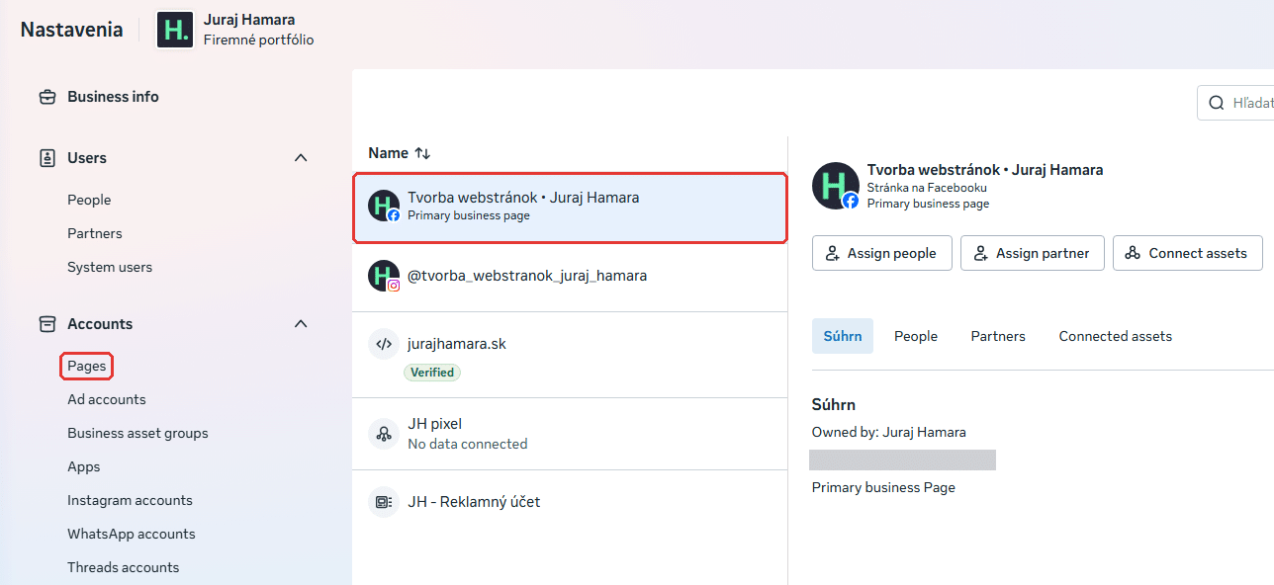This screenshot has width=1274, height=585.
Task: Click the Name column sort arrows icon
Action: 422,153
